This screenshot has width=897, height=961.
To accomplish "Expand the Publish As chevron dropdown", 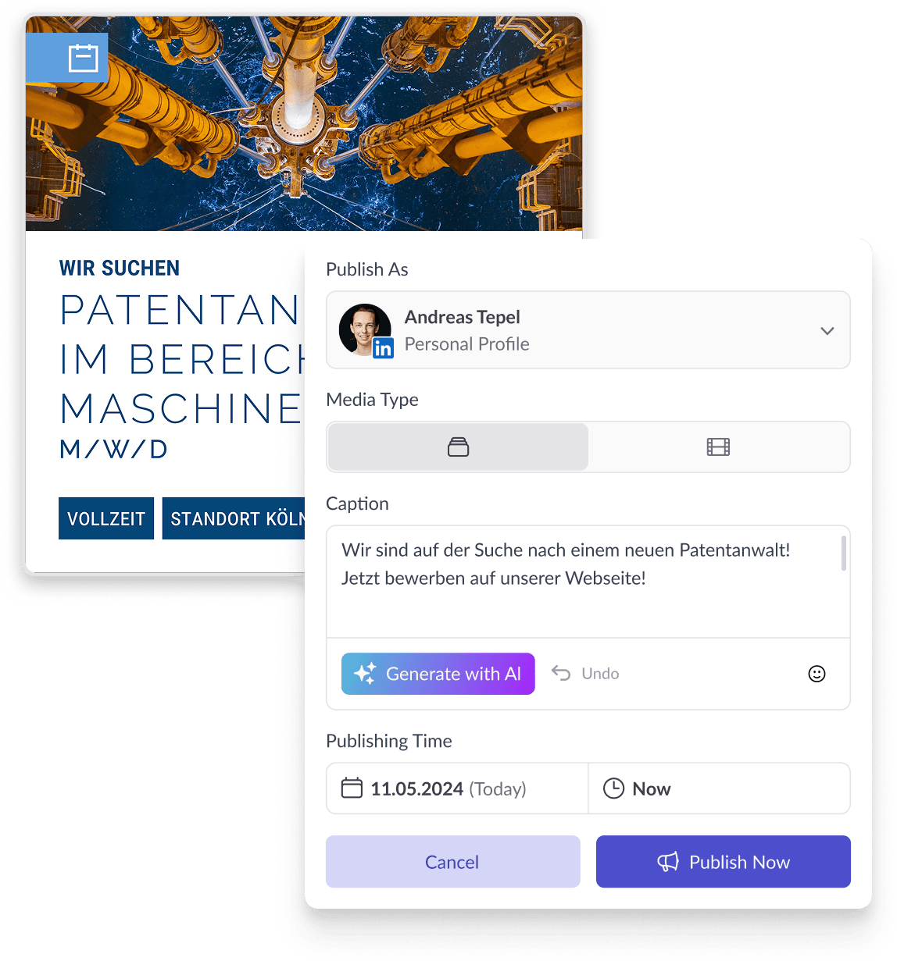I will 827,331.
